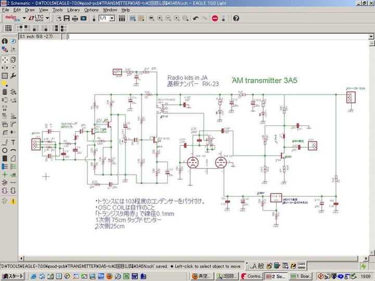
Task: Click the Save diskette icon
Action: (67, 18)
